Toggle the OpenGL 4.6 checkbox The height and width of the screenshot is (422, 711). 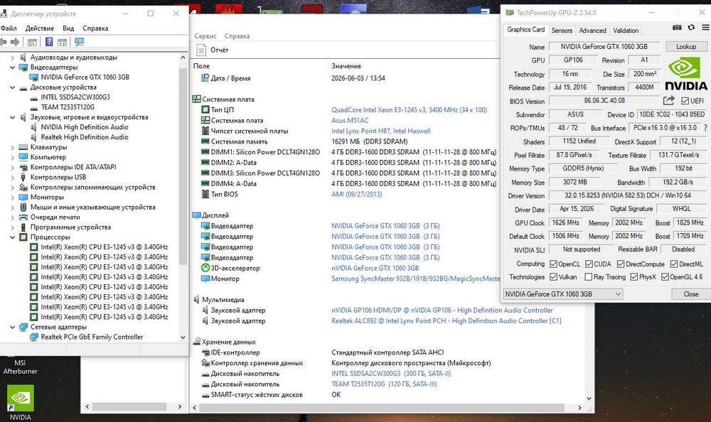point(665,276)
